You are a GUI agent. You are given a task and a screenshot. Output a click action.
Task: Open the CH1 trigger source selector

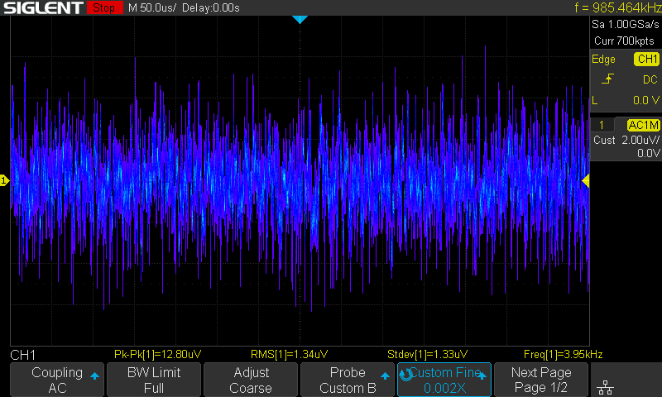pyautogui.click(x=645, y=60)
